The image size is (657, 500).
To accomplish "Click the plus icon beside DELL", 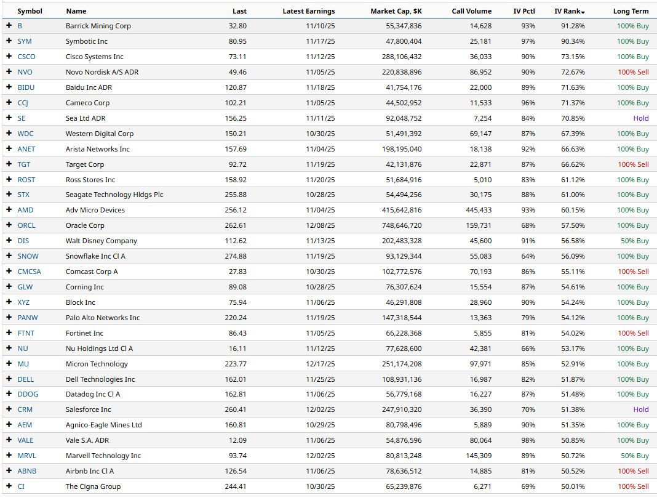I will point(9,379).
